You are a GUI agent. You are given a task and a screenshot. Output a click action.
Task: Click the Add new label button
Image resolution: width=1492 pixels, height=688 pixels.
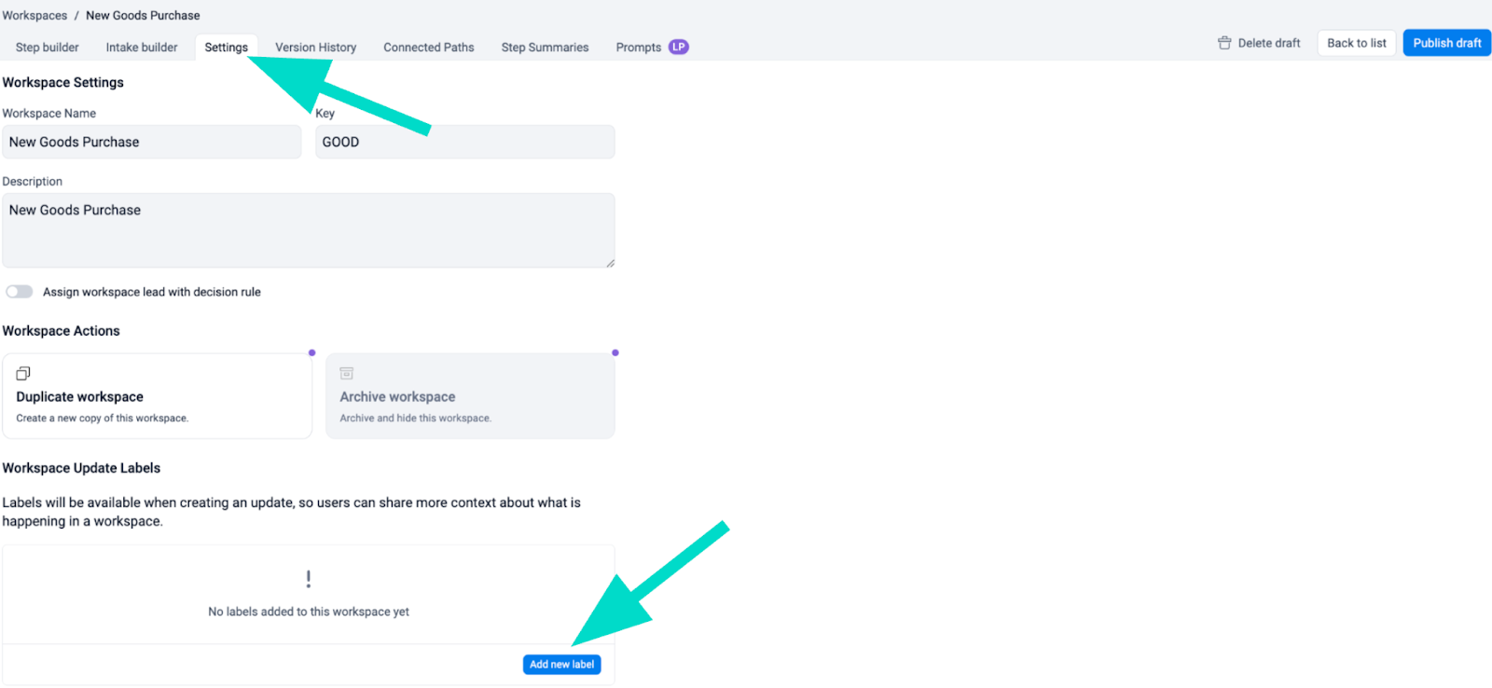pos(561,665)
